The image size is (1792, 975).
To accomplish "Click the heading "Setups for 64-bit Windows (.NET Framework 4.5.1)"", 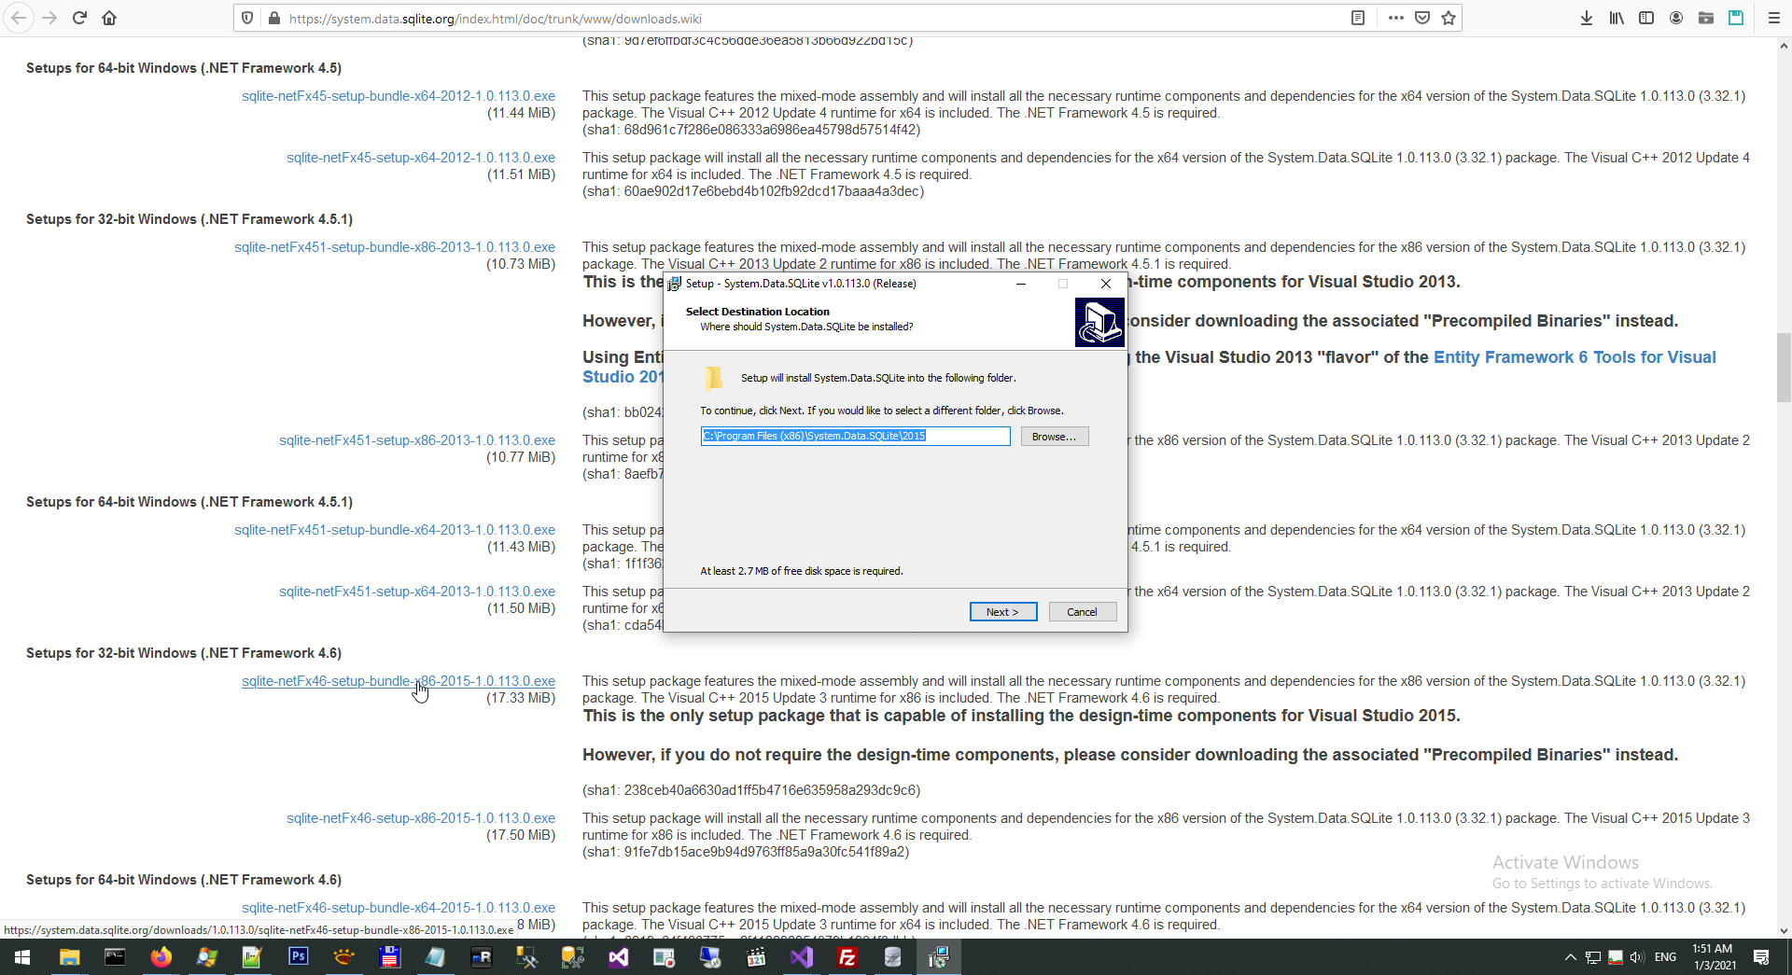I will point(189,502).
